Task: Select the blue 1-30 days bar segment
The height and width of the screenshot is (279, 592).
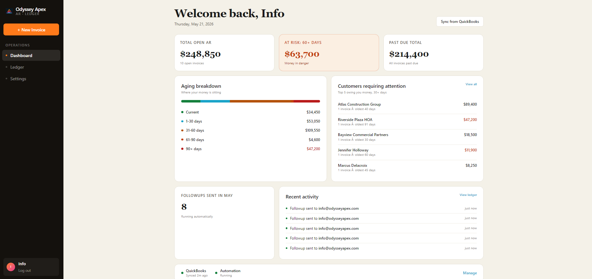Action: click(x=215, y=101)
